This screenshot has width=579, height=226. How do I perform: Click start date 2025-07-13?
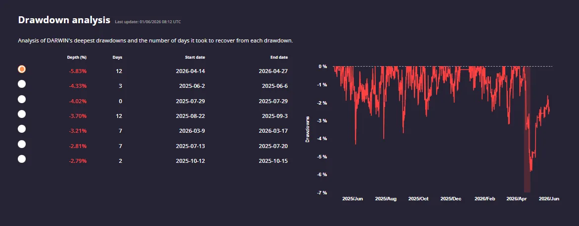(190, 146)
